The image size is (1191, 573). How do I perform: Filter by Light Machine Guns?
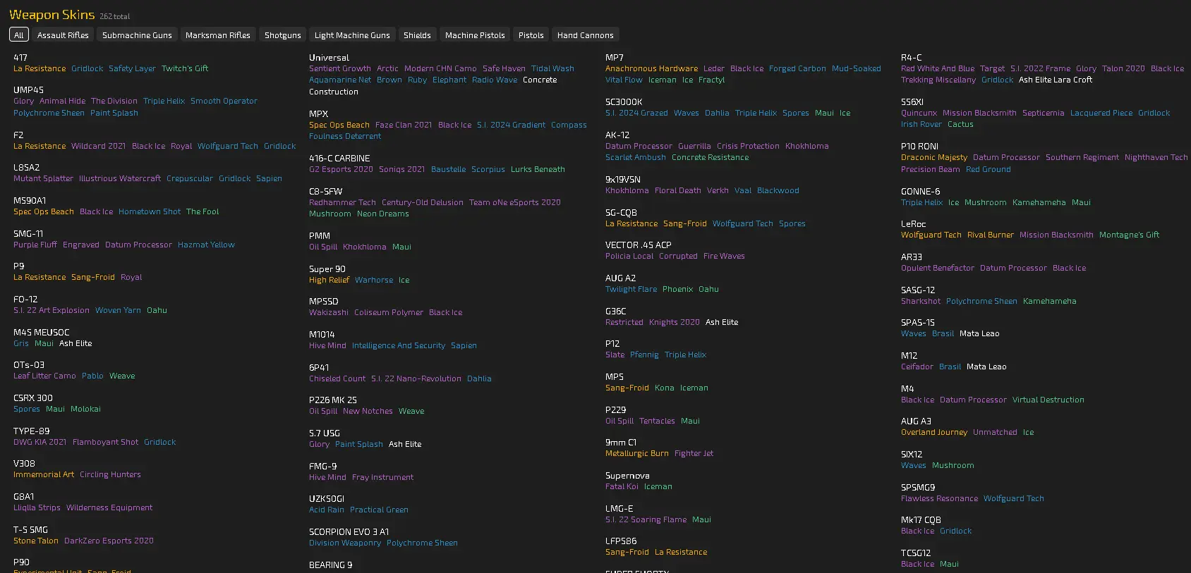click(x=352, y=35)
